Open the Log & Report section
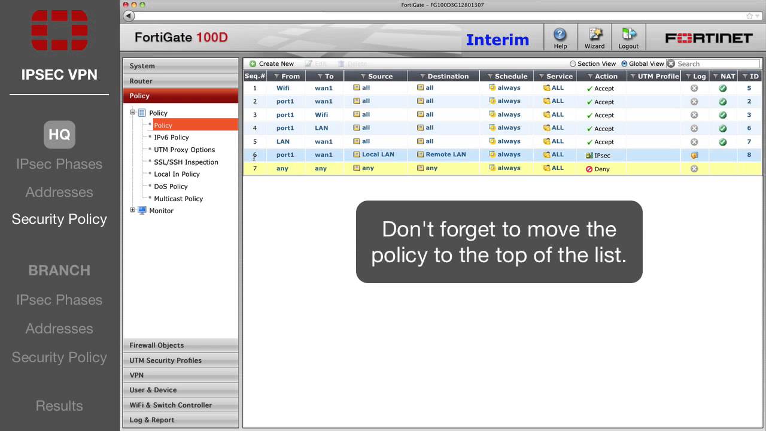 point(180,420)
